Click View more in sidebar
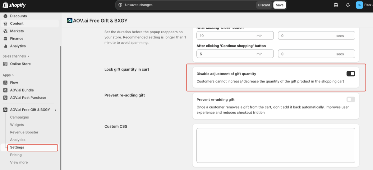The image size is (373, 170). click(x=19, y=162)
